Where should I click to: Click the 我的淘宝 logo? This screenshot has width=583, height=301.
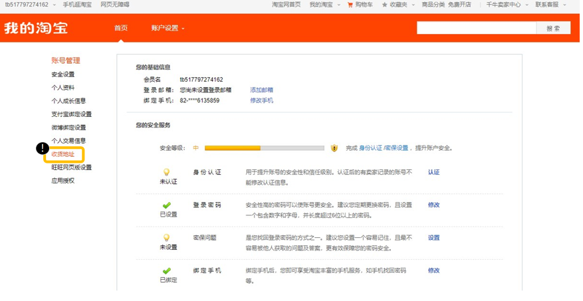coord(36,28)
